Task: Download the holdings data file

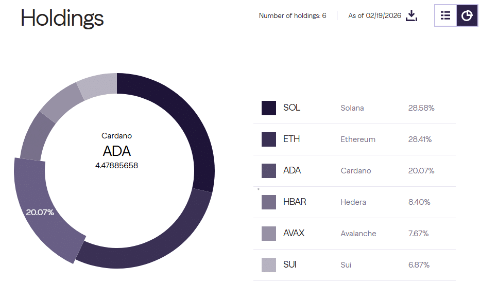Action: tap(411, 15)
